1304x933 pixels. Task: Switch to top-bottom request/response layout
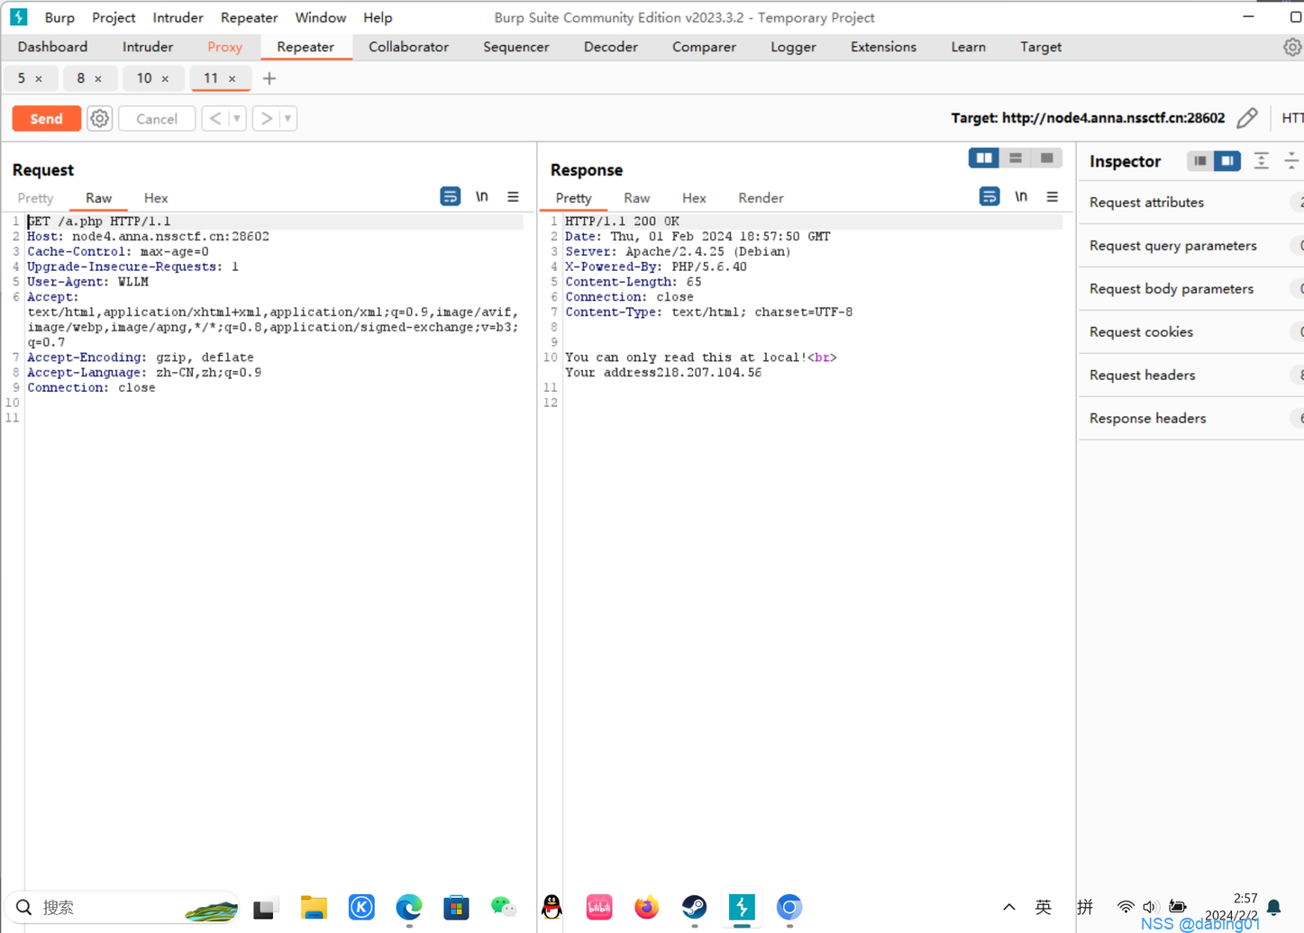(x=1016, y=159)
